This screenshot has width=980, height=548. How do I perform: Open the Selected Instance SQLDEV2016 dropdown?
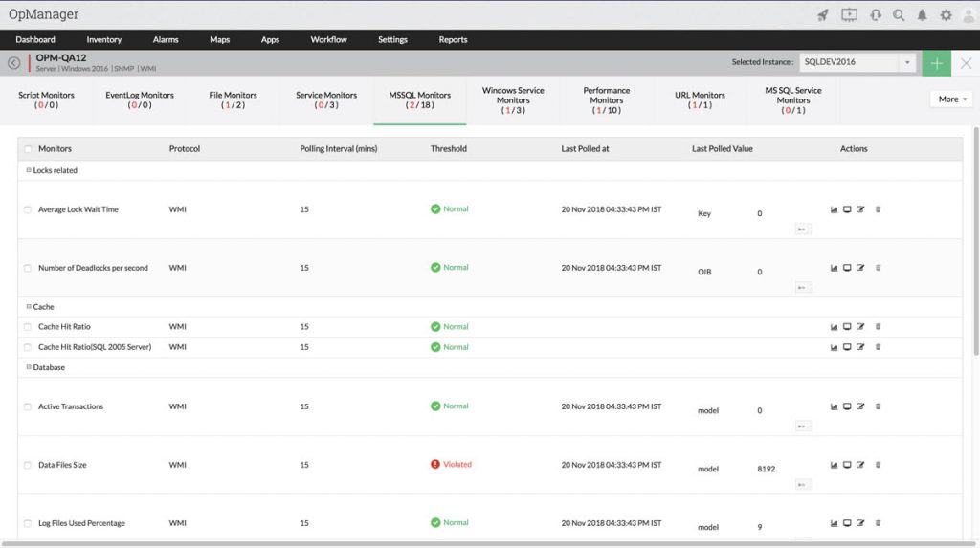click(x=857, y=62)
